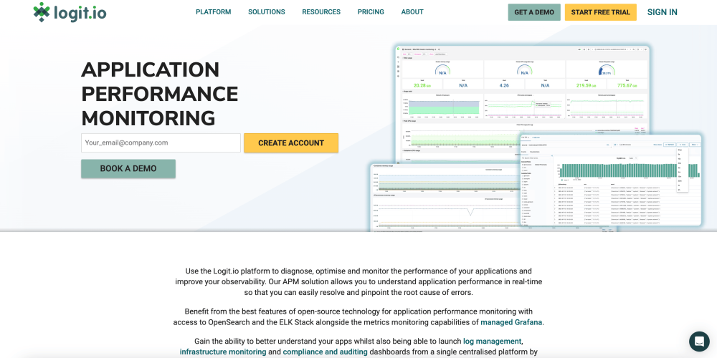Click the SIGN IN link

coord(662,12)
